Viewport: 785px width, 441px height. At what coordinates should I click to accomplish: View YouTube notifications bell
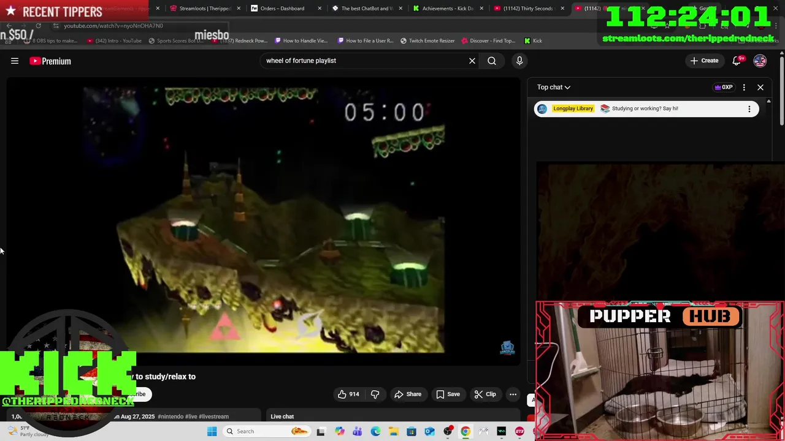click(737, 61)
